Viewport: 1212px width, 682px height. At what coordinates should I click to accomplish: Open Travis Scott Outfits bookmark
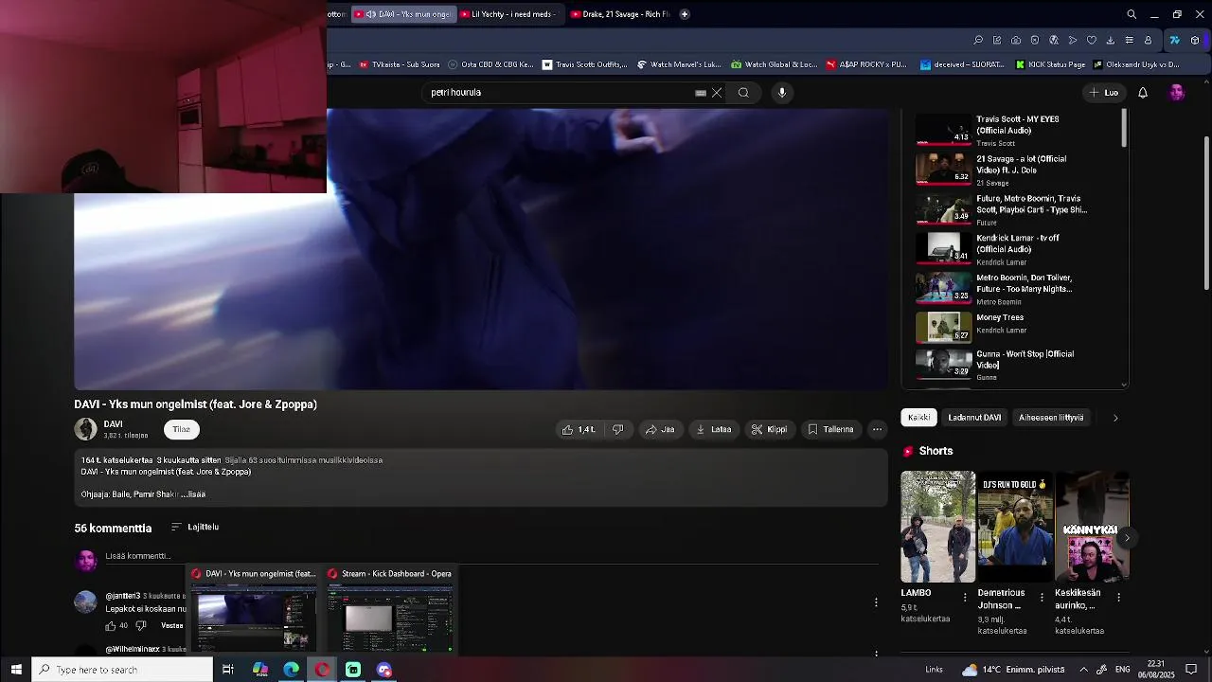(x=584, y=64)
